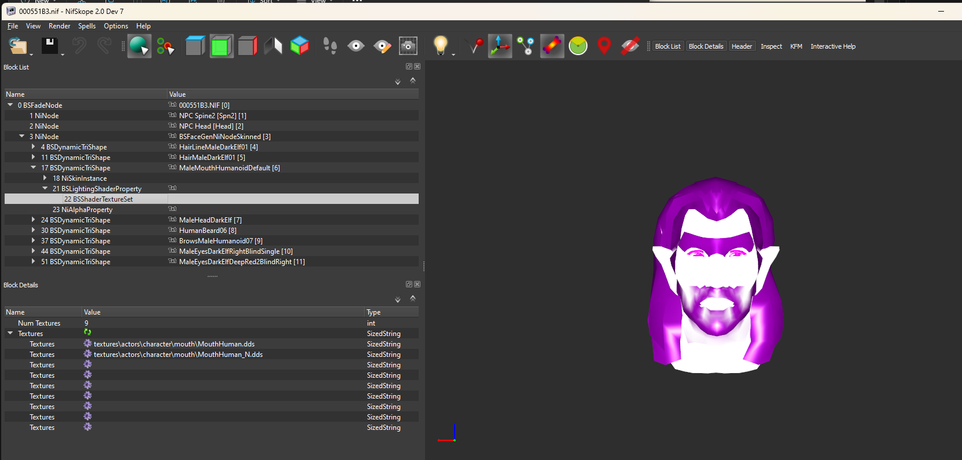Take a viewport screenshot with camera icon

[x=408, y=46]
